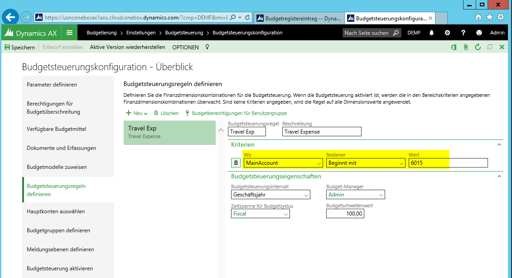This screenshot has height=278, width=512.
Task: Click the Budgetschwellenwert input field
Action: coord(345,214)
